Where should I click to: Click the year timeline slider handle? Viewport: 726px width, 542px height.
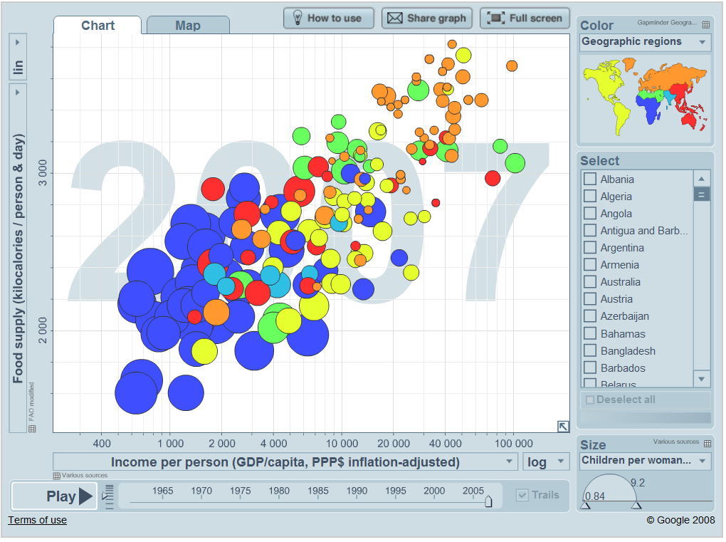click(x=488, y=501)
